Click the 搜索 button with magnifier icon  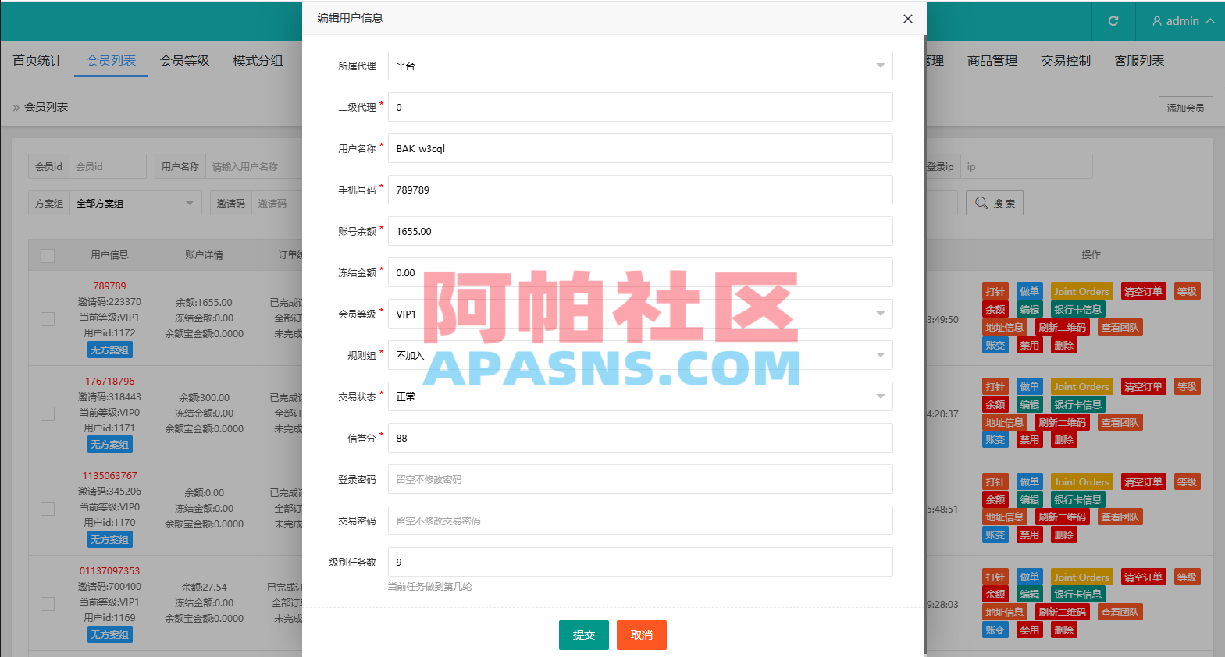995,203
